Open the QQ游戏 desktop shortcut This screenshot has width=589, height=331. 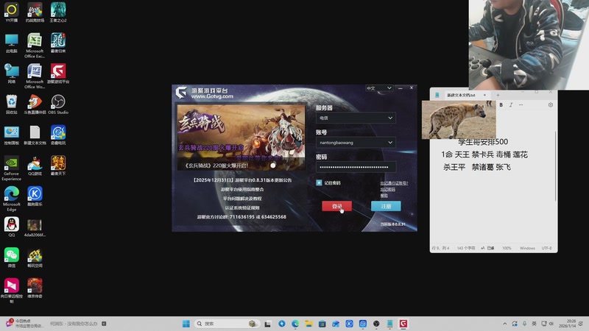[35, 166]
